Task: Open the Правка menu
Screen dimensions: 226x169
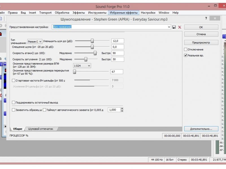Action: (13, 13)
